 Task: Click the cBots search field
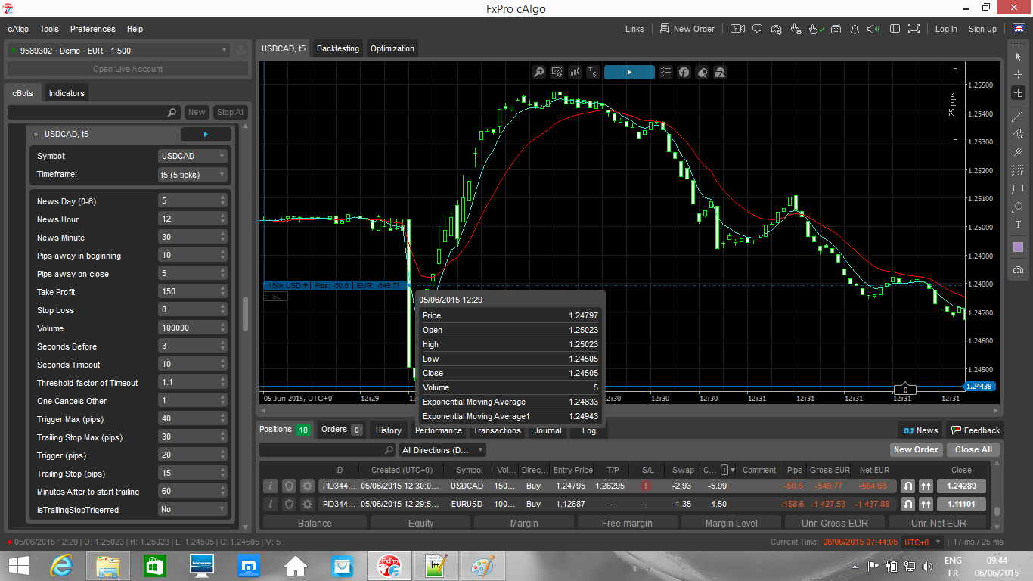point(94,112)
